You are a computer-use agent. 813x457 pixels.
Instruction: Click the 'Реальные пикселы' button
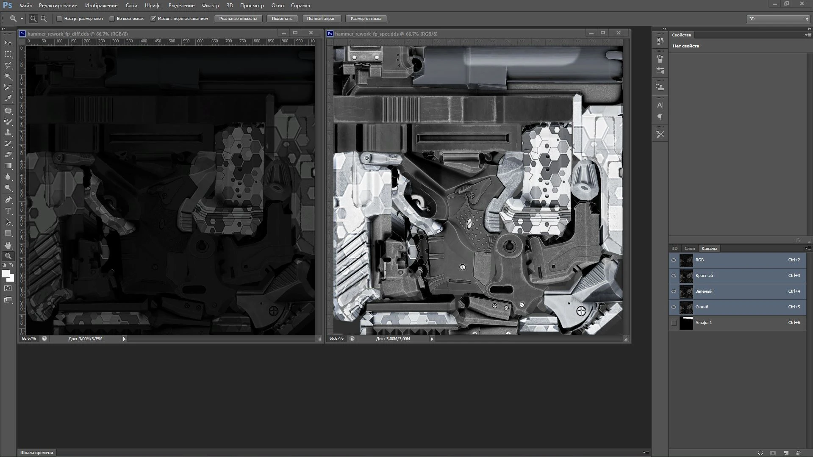[238, 19]
